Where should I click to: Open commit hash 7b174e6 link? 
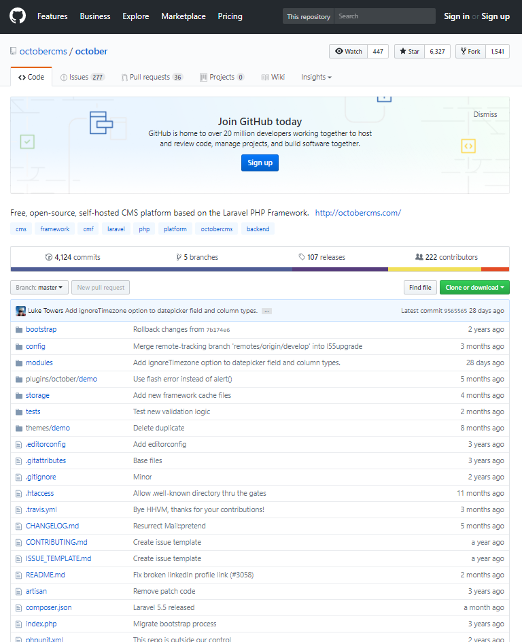(218, 330)
